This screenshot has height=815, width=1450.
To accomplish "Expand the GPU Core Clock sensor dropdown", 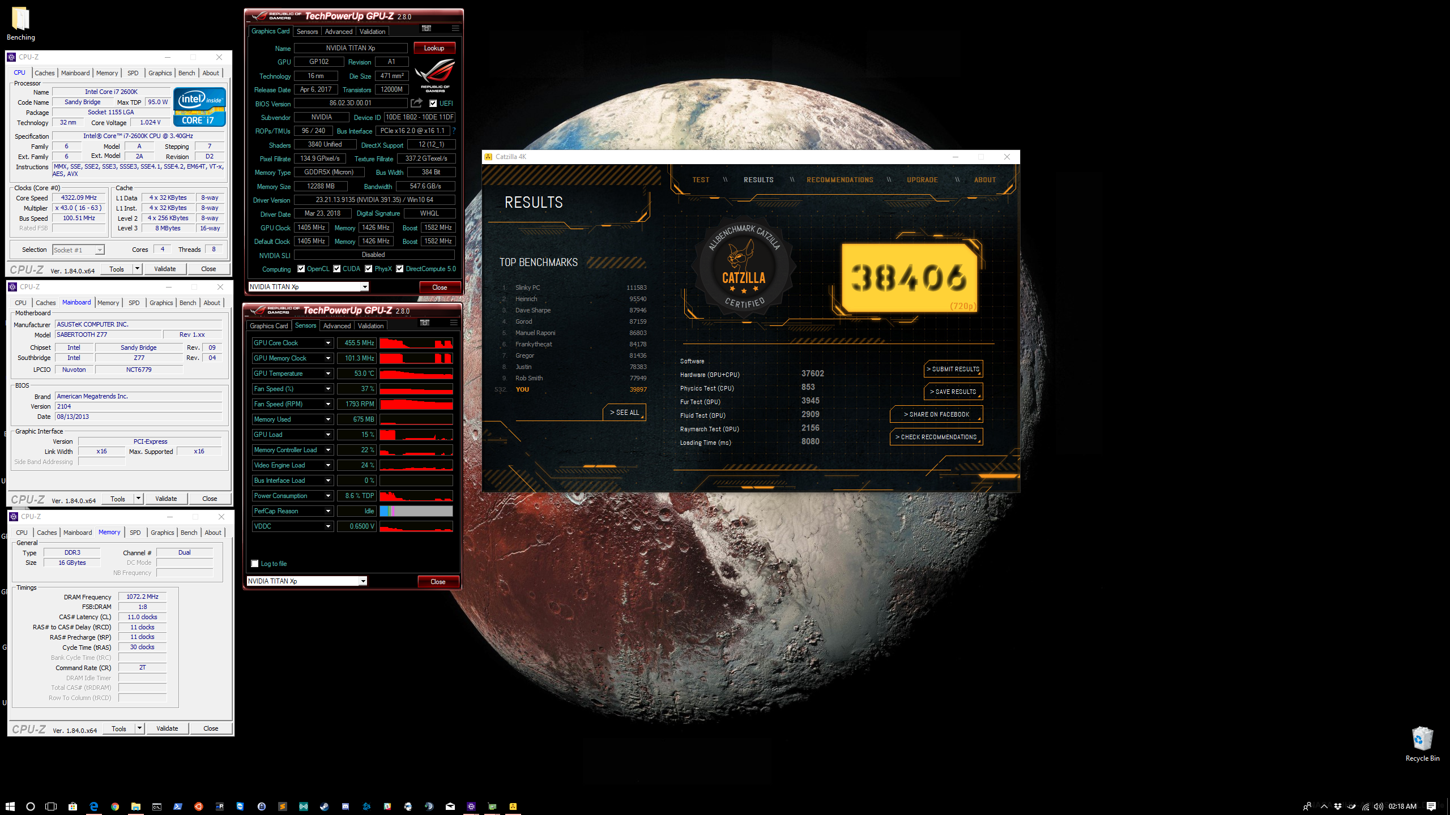I will pyautogui.click(x=328, y=343).
